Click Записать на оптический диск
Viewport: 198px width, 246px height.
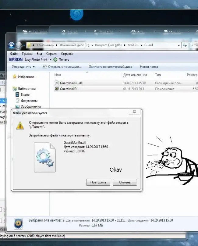(110, 67)
